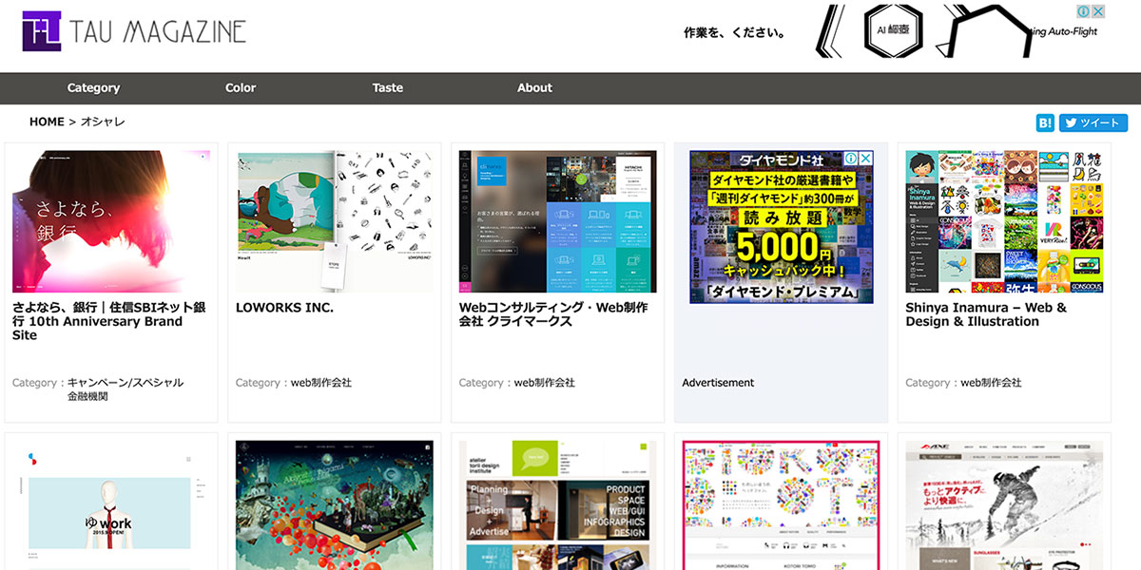The image size is (1141, 570).
Task: Click the SBI bank anniversary site thumbnail
Action: coord(111,221)
